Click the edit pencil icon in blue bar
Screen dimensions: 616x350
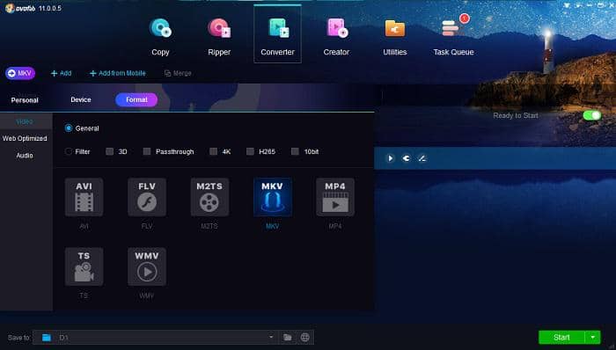pyautogui.click(x=422, y=158)
